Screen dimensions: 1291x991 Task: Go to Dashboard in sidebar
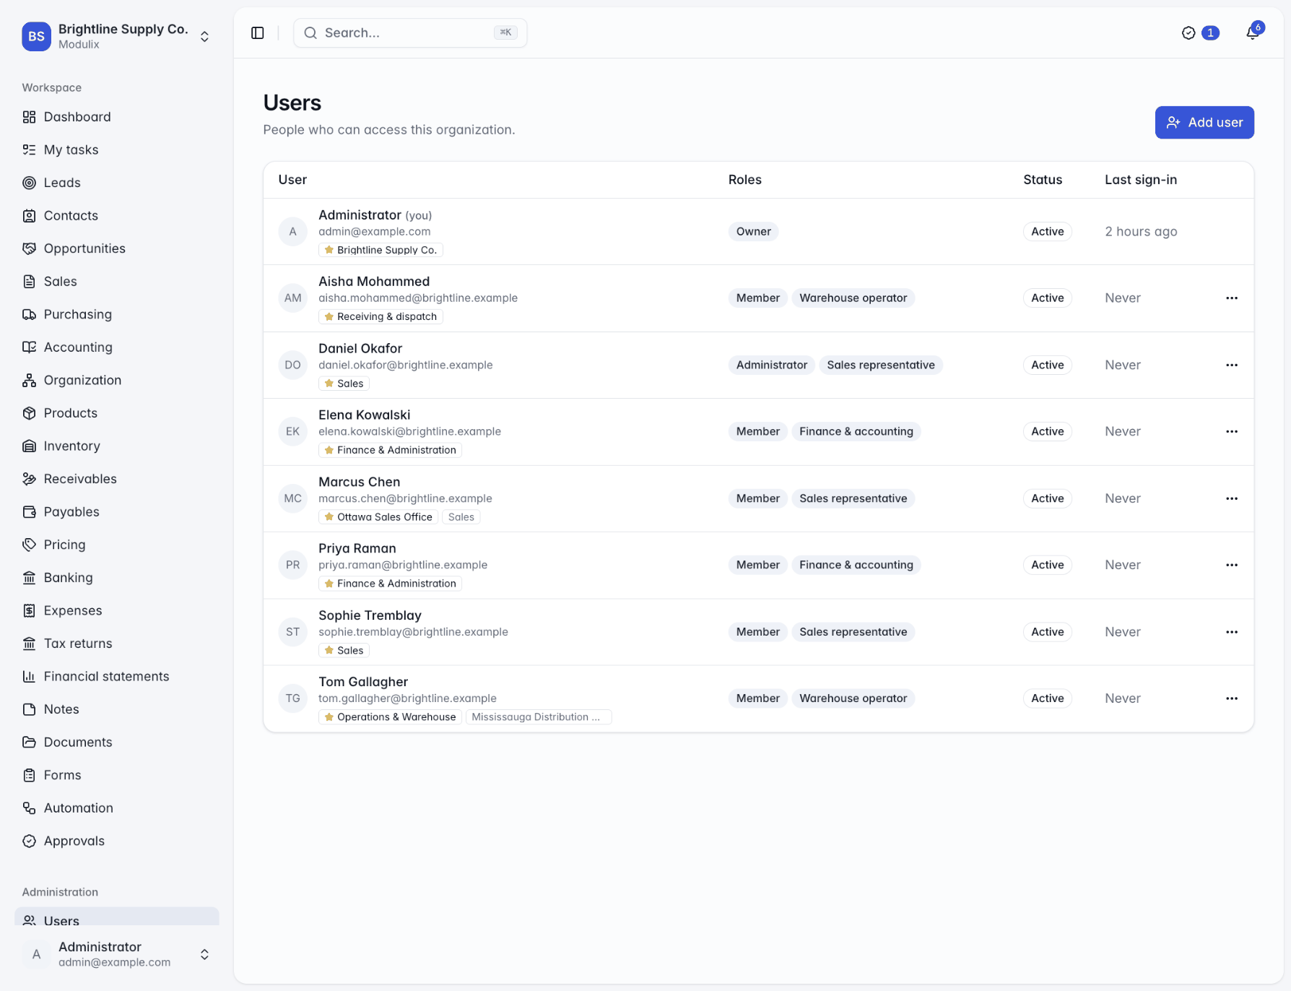[x=117, y=117]
